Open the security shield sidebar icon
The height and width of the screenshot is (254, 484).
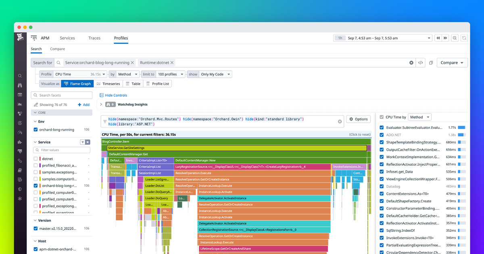(x=20, y=189)
